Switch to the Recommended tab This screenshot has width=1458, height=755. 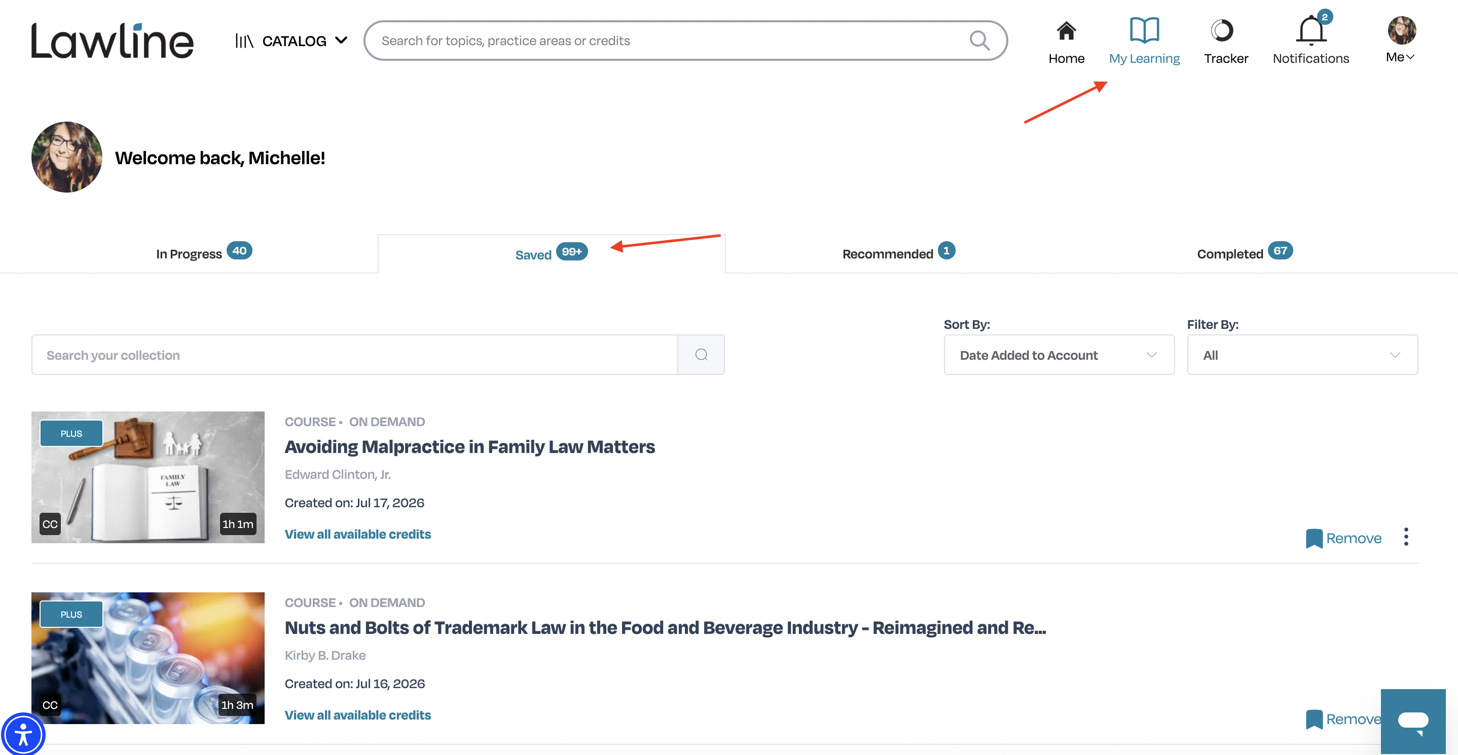coord(898,253)
